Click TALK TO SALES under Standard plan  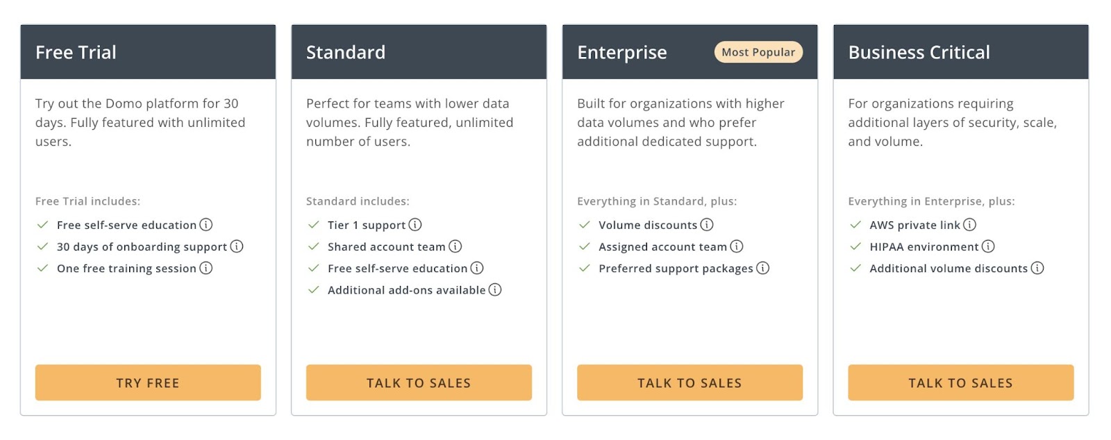[x=418, y=382]
